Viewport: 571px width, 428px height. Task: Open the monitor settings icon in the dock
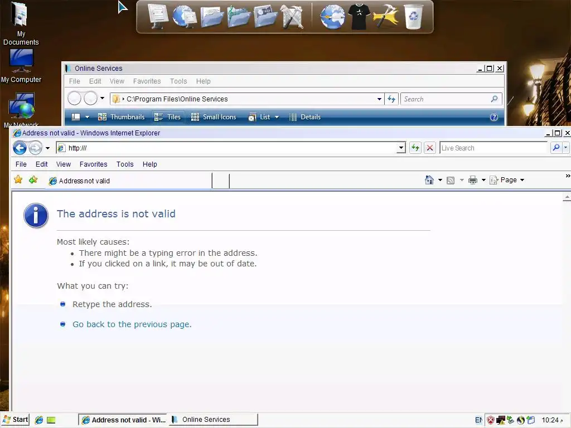click(158, 16)
